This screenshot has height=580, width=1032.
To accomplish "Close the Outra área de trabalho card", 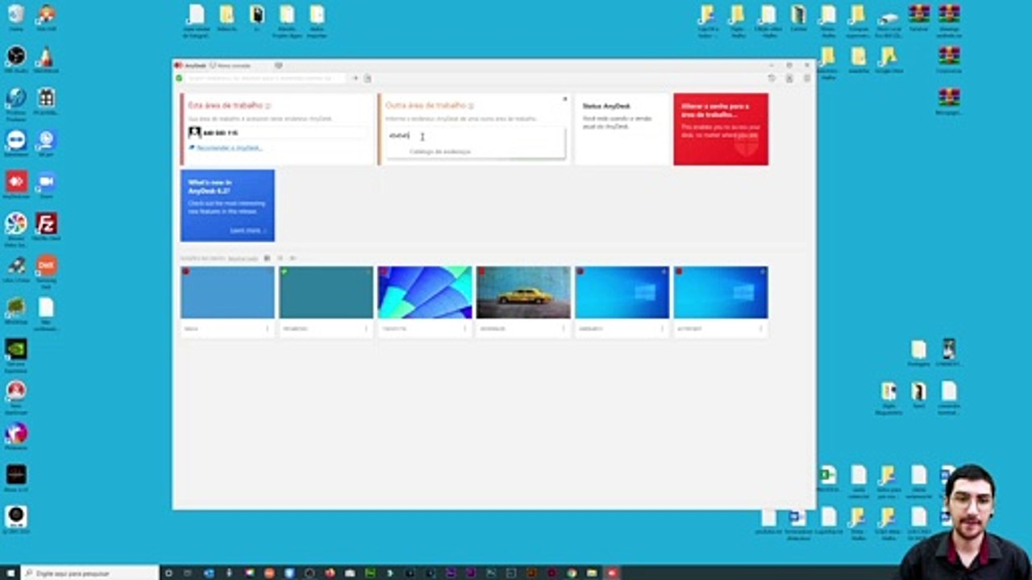I will 564,99.
